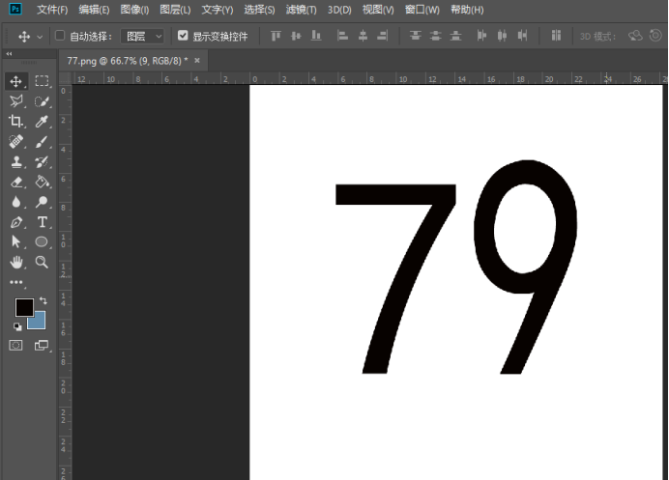This screenshot has height=480, width=669.
Task: Align bottom edges of layers
Action: pyautogui.click(x=316, y=36)
